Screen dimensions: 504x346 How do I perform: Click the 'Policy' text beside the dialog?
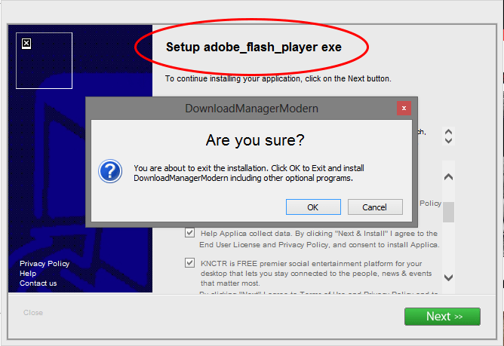[430, 204]
